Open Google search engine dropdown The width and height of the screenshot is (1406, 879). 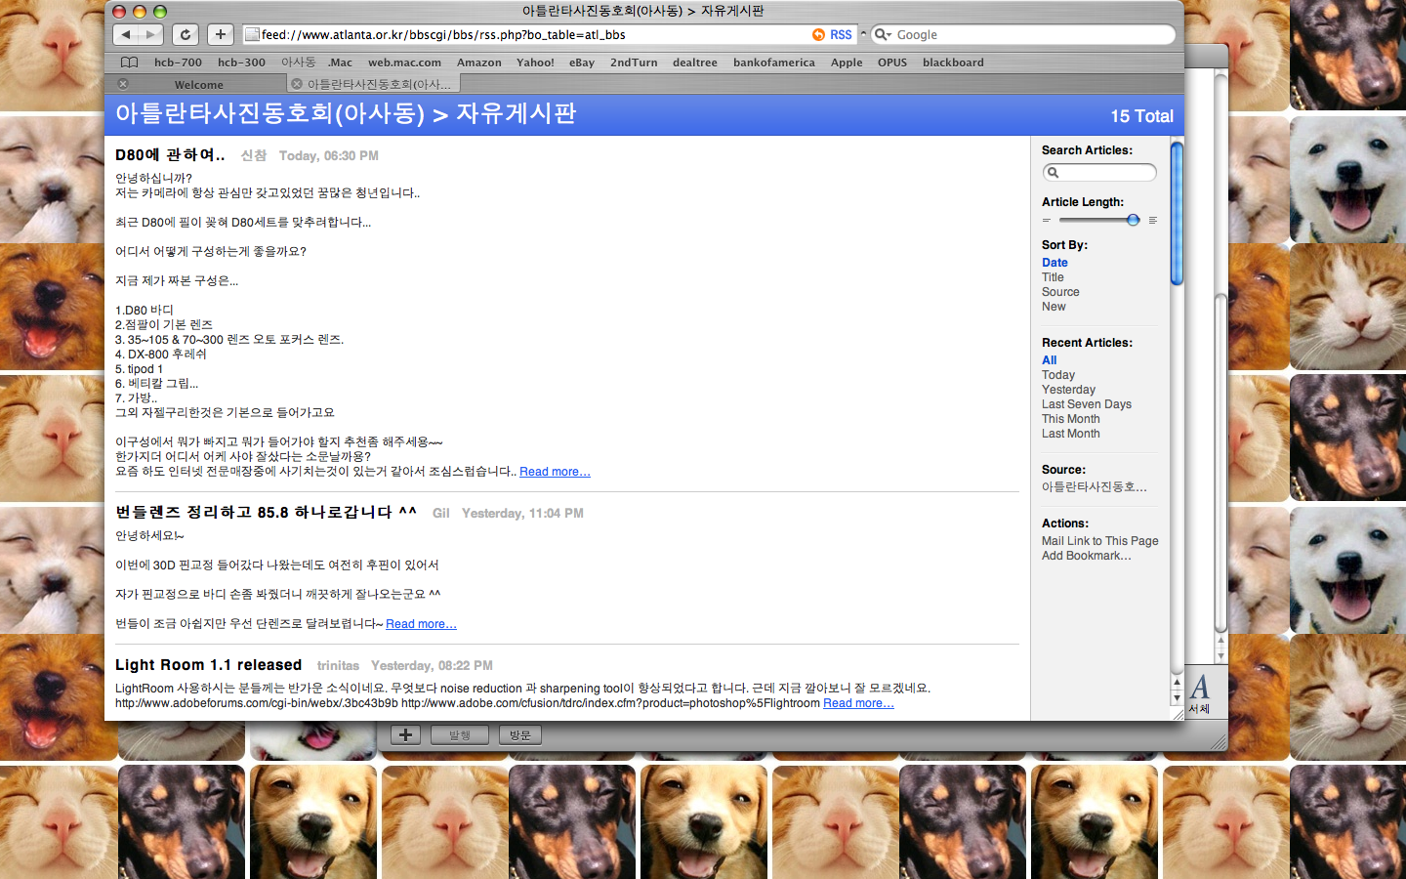coord(883,34)
